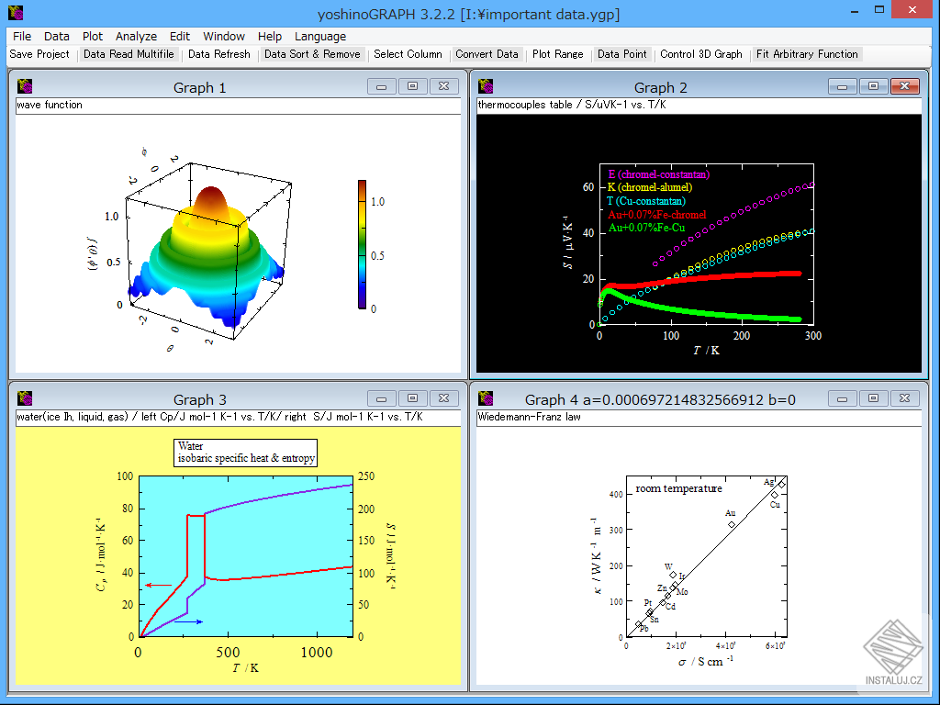
Task: Click the thermocouples table comment field in Graph 2
Action: [699, 106]
